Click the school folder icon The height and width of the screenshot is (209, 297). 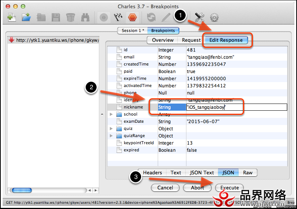(119, 114)
